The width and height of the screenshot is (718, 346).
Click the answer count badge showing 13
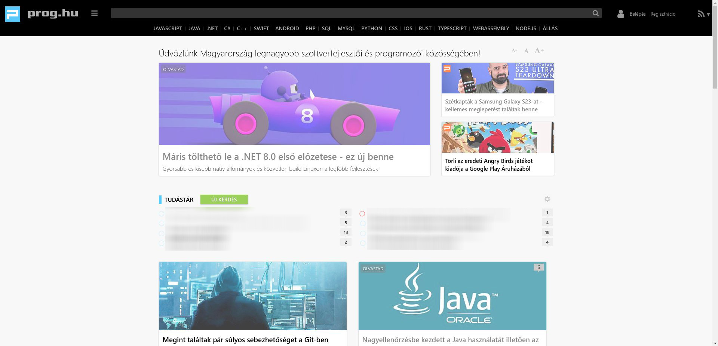346,232
